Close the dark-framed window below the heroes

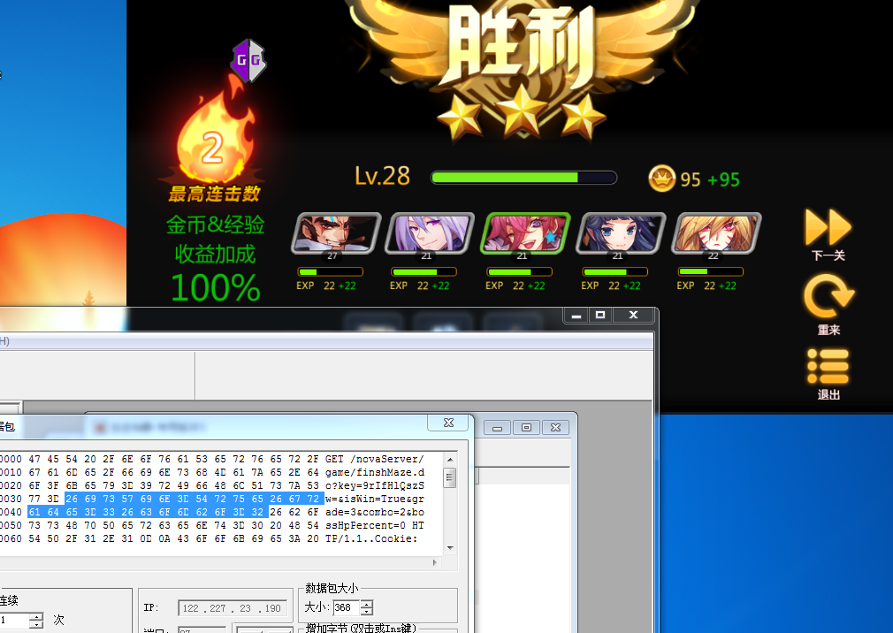tap(633, 315)
